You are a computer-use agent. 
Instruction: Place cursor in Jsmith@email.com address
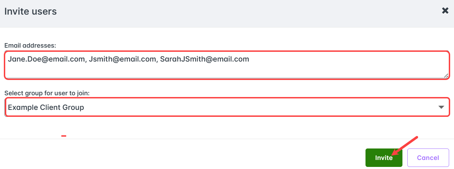122,59
